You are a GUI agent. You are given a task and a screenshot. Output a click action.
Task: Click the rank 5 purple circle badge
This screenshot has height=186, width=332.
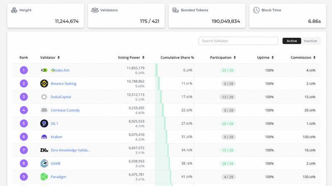coord(24,124)
